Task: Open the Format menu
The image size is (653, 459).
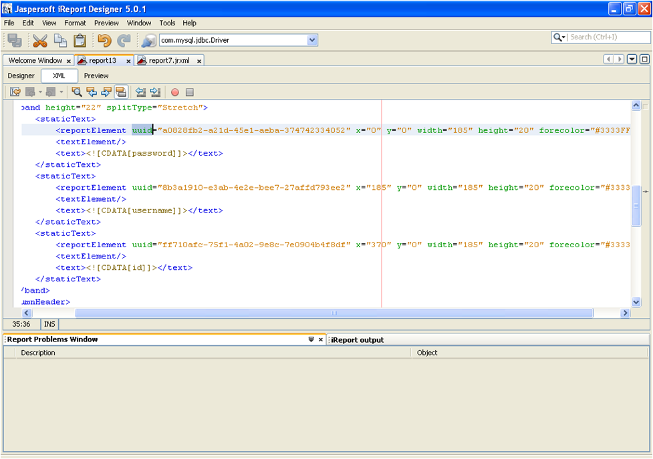Action: pyautogui.click(x=75, y=23)
